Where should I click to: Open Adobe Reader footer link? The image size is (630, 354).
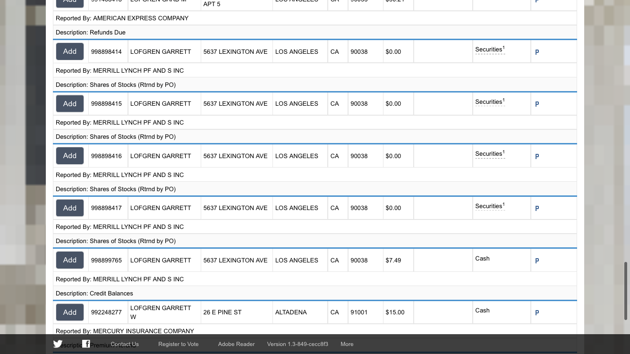point(236,344)
